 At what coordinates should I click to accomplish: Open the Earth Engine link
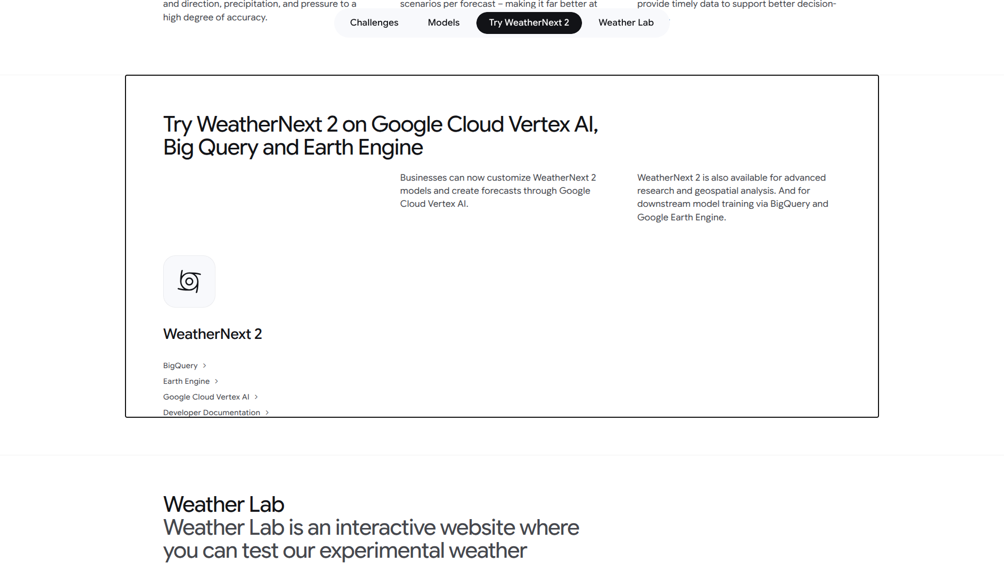pyautogui.click(x=186, y=381)
